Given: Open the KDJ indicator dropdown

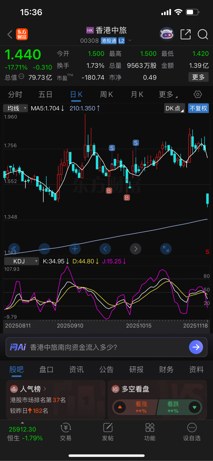Looking at the screenshot, I should click(21, 261).
